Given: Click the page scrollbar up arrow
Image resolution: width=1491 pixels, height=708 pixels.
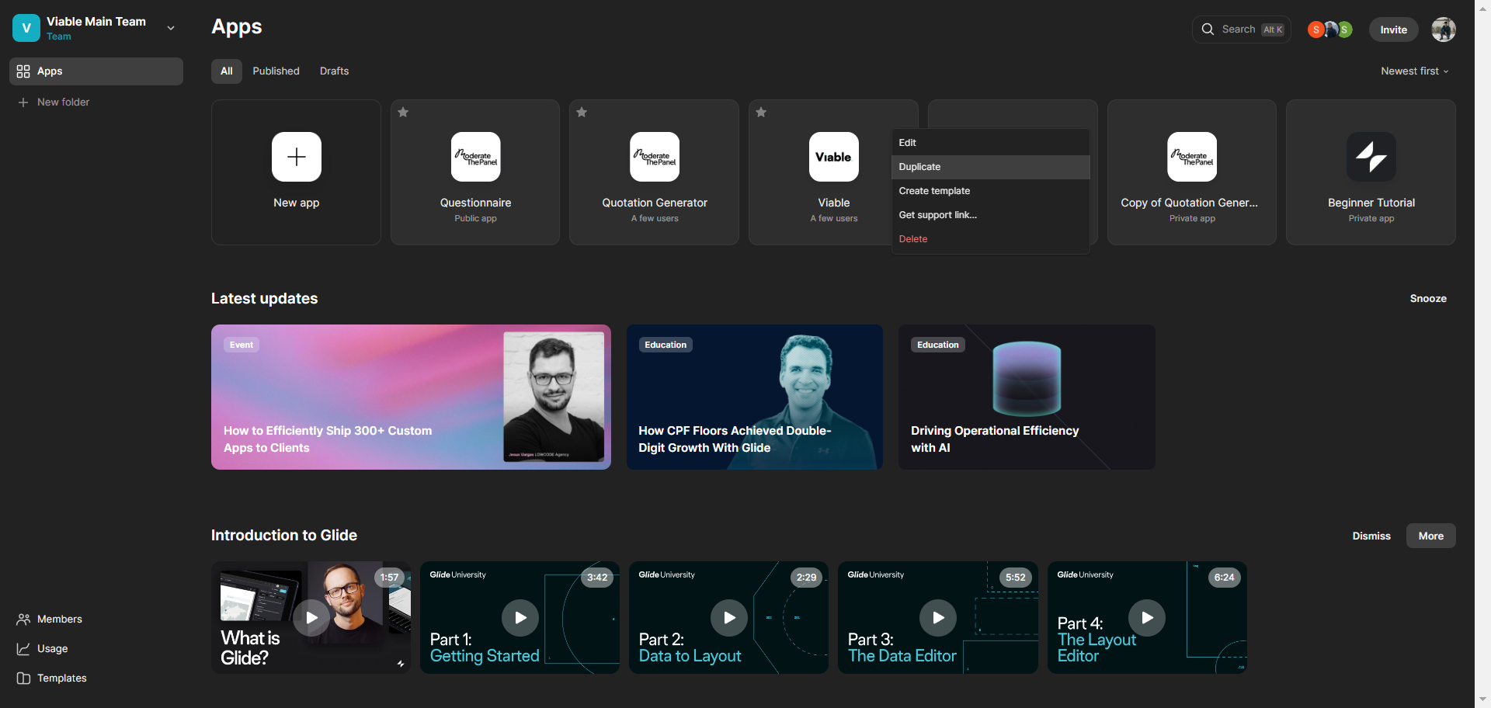Looking at the screenshot, I should point(1483,6).
